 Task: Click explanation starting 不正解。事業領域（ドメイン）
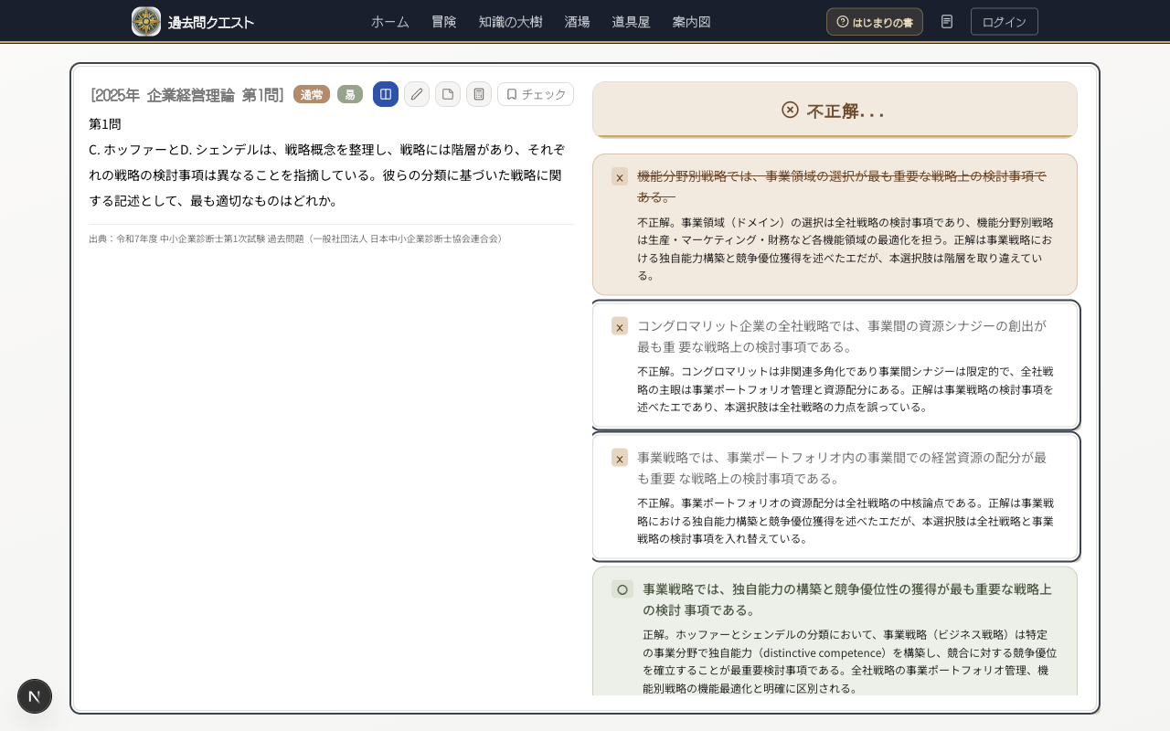coord(846,249)
